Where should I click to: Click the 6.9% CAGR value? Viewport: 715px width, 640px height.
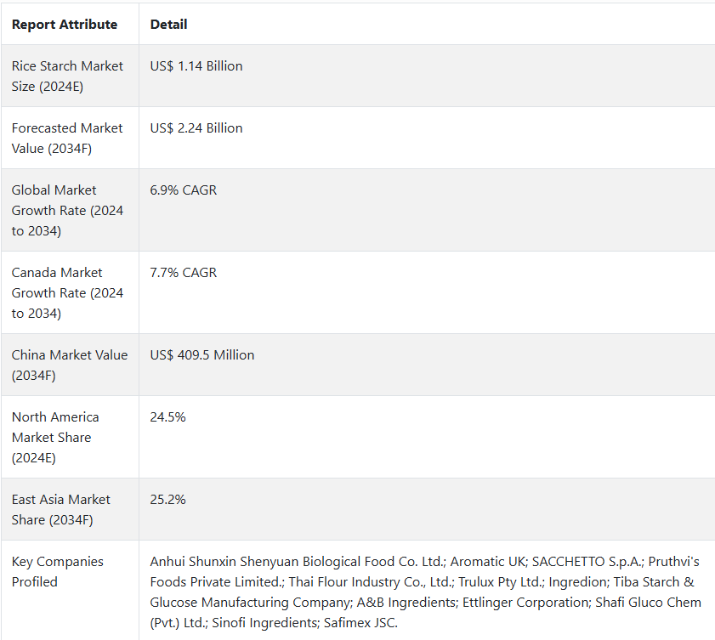click(x=184, y=190)
